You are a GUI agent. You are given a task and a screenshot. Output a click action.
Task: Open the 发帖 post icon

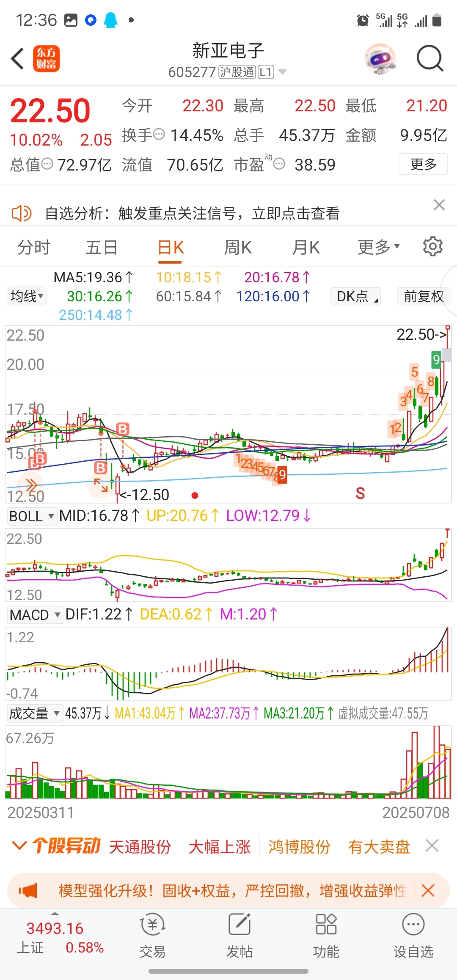tap(240, 936)
